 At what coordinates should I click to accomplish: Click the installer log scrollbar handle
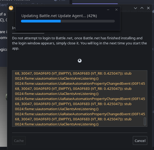tap(145, 121)
